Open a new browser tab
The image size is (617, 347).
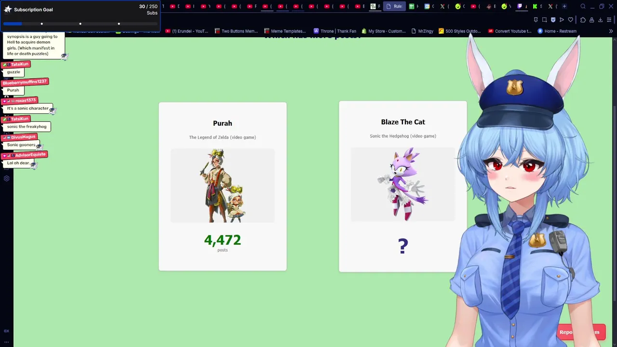pos(564,6)
